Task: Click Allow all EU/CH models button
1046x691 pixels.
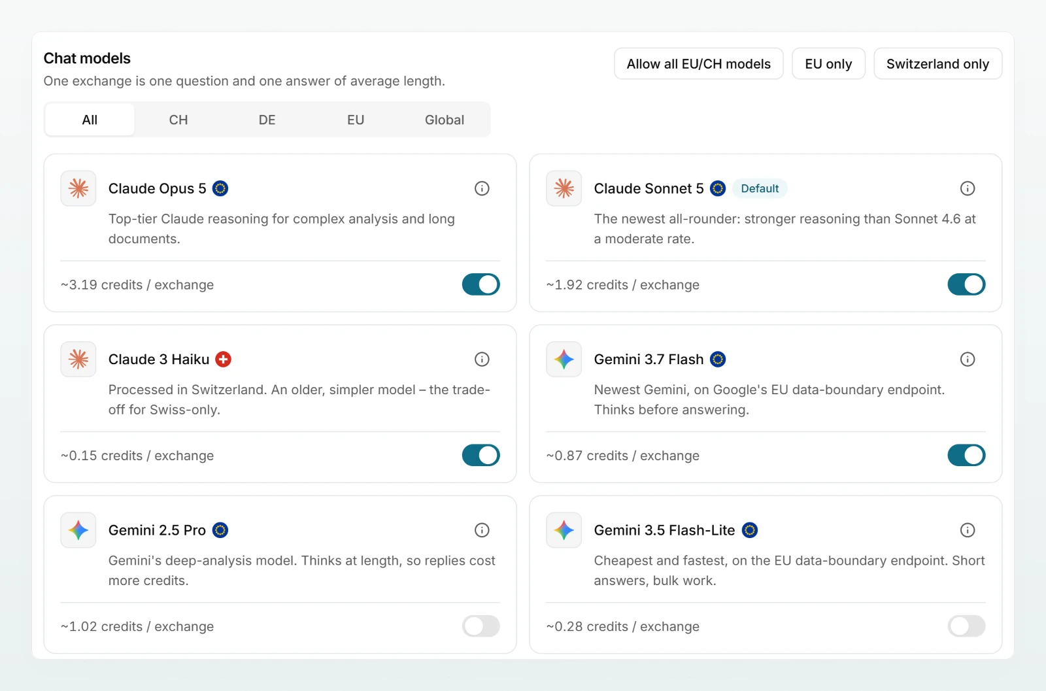Action: coord(699,63)
